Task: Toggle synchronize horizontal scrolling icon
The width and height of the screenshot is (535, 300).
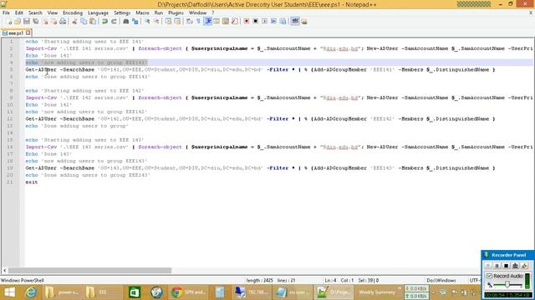Action: pyautogui.click(x=177, y=22)
